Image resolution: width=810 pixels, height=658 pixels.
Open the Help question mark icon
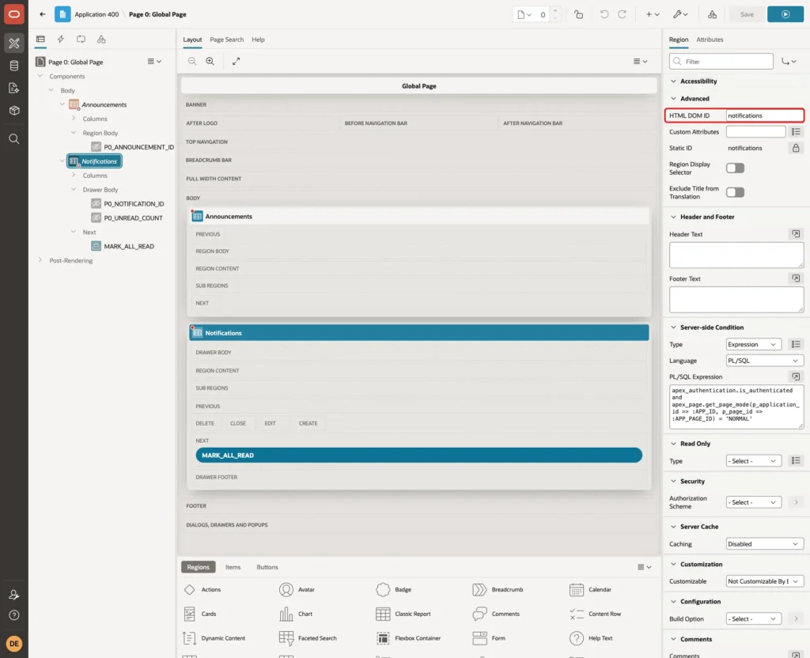click(x=14, y=615)
